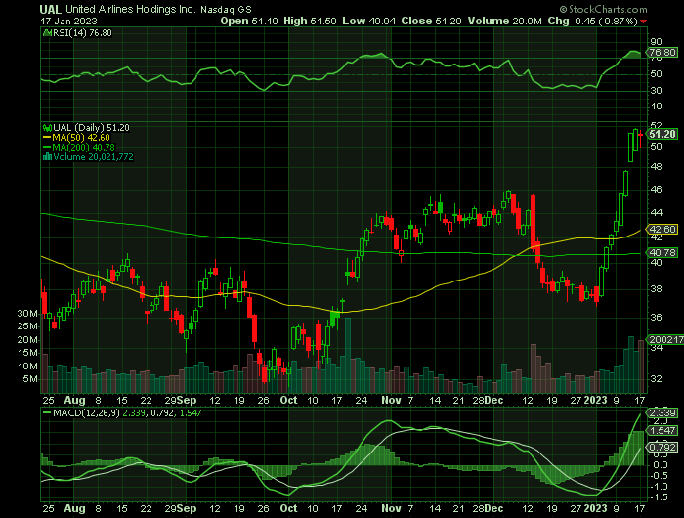This screenshot has width=684, height=518.
Task: Click the 200217 volume tag on right axis
Action: pyautogui.click(x=665, y=340)
